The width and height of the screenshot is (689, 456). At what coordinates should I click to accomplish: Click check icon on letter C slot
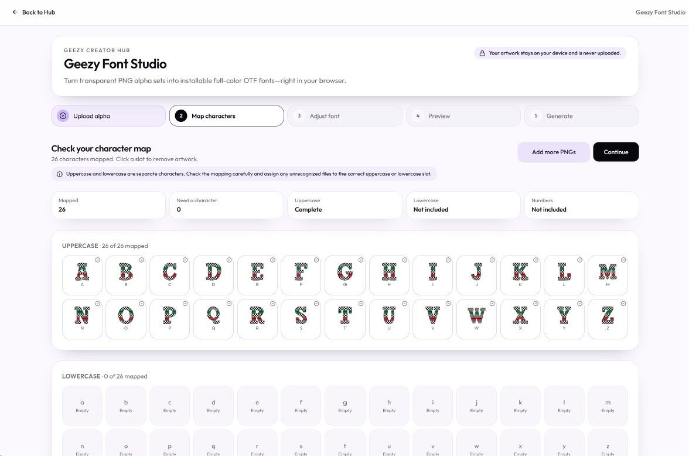185,260
